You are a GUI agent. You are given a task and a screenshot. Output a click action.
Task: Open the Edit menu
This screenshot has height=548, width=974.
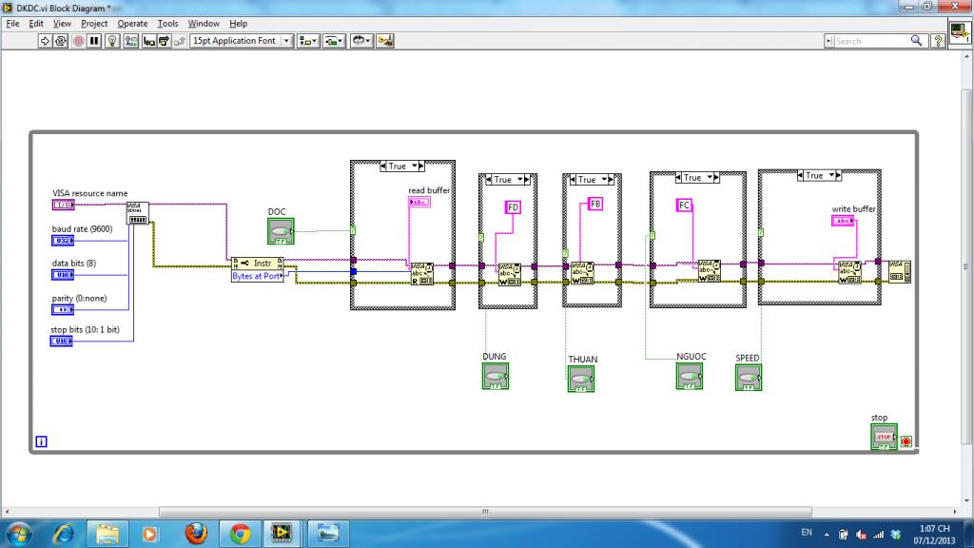coord(36,24)
